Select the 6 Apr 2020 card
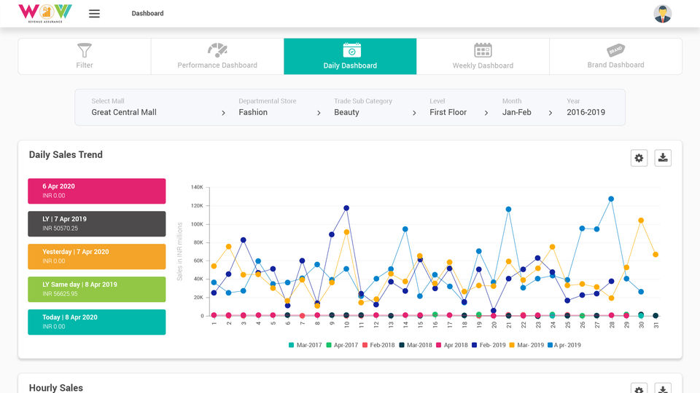The width and height of the screenshot is (700, 393). click(97, 191)
